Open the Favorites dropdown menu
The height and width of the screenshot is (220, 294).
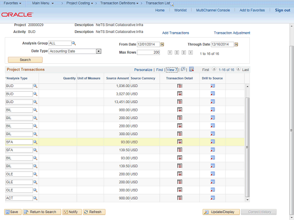pyautogui.click(x=13, y=3)
